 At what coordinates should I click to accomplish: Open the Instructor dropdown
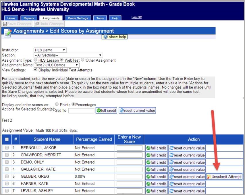point(50,50)
